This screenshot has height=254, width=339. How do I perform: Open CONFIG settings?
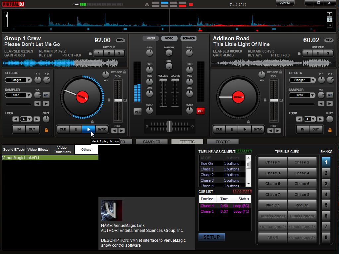[285, 3]
